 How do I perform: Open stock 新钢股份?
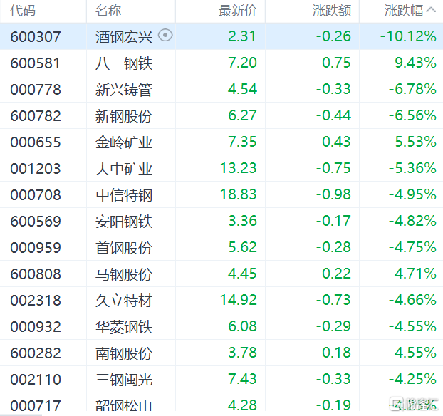coord(124,116)
